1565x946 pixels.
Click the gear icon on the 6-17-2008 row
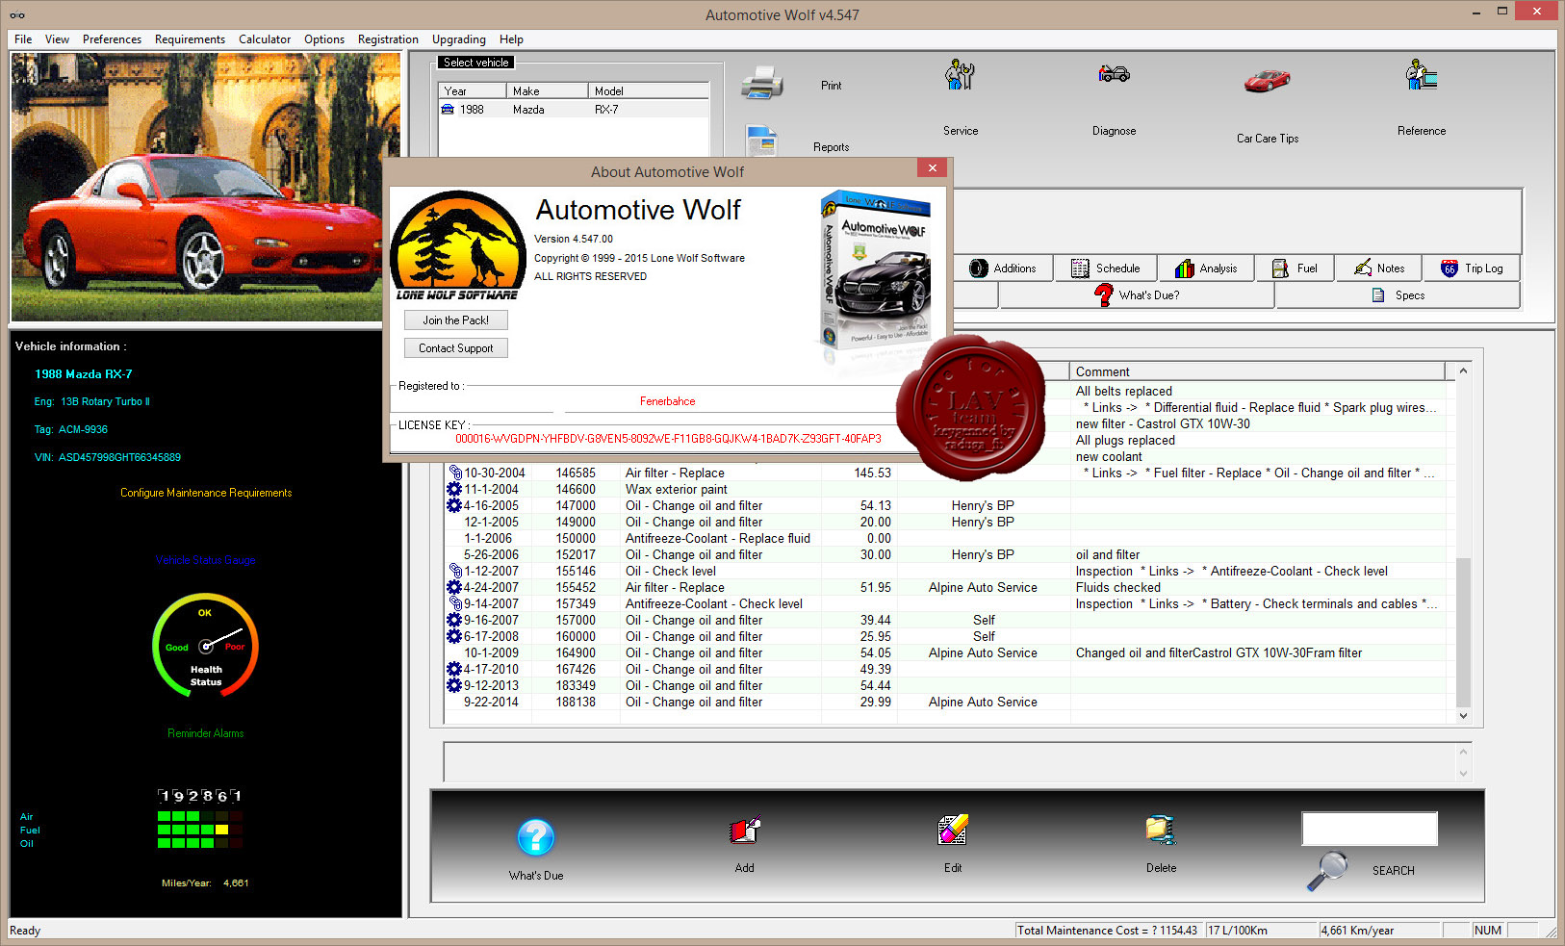pos(454,636)
